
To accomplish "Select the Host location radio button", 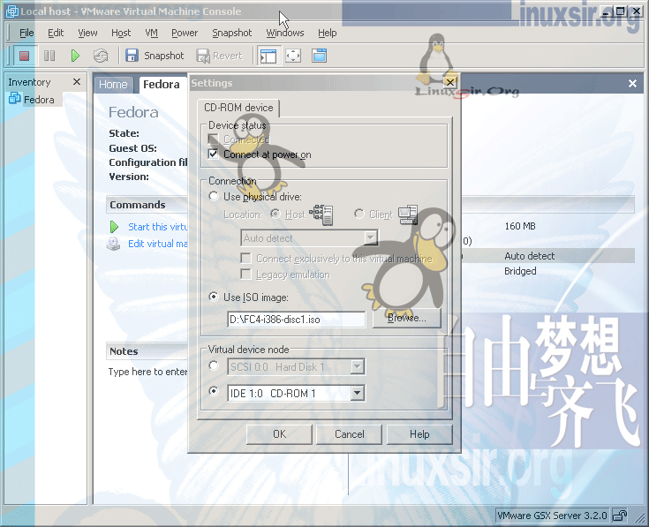I will 275,214.
